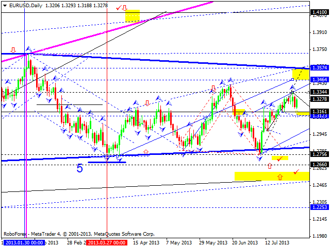Click the red check mark above 1.2465 level

click(x=296, y=172)
